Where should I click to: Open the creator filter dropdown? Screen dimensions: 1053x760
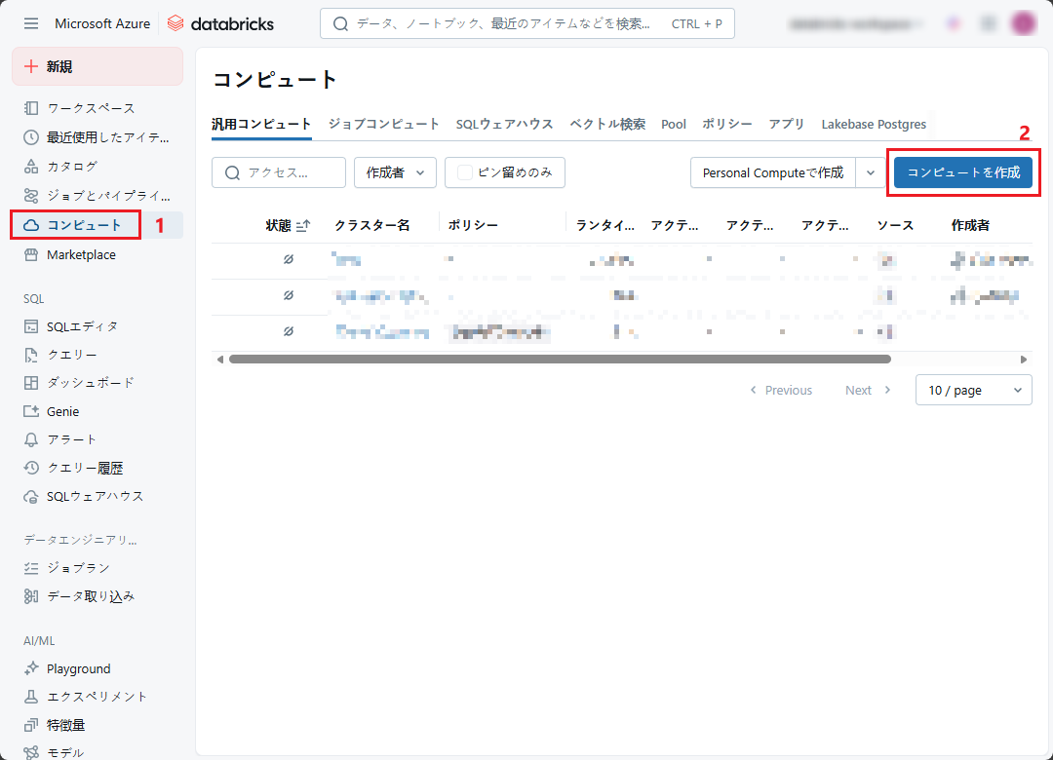click(395, 172)
